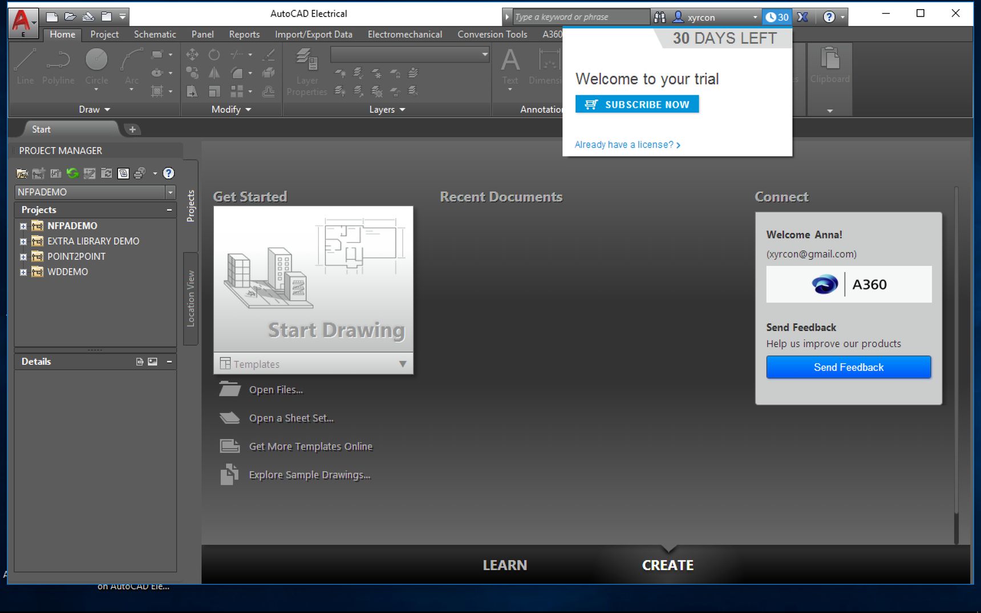The height and width of the screenshot is (613, 981).
Task: Select the Scale tool in Modify panel
Action: click(214, 91)
